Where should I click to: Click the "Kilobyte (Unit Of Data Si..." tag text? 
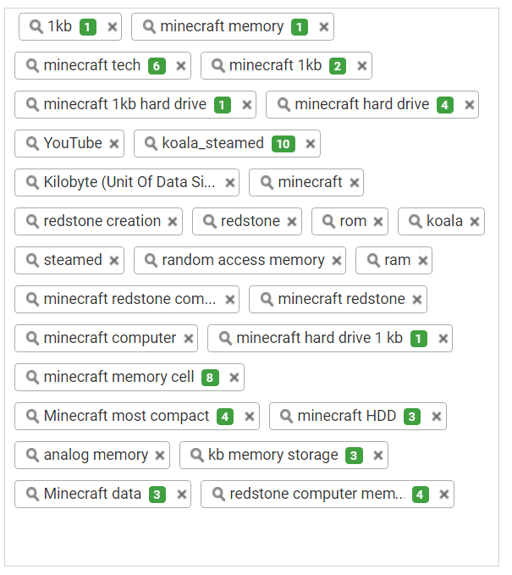tap(129, 183)
